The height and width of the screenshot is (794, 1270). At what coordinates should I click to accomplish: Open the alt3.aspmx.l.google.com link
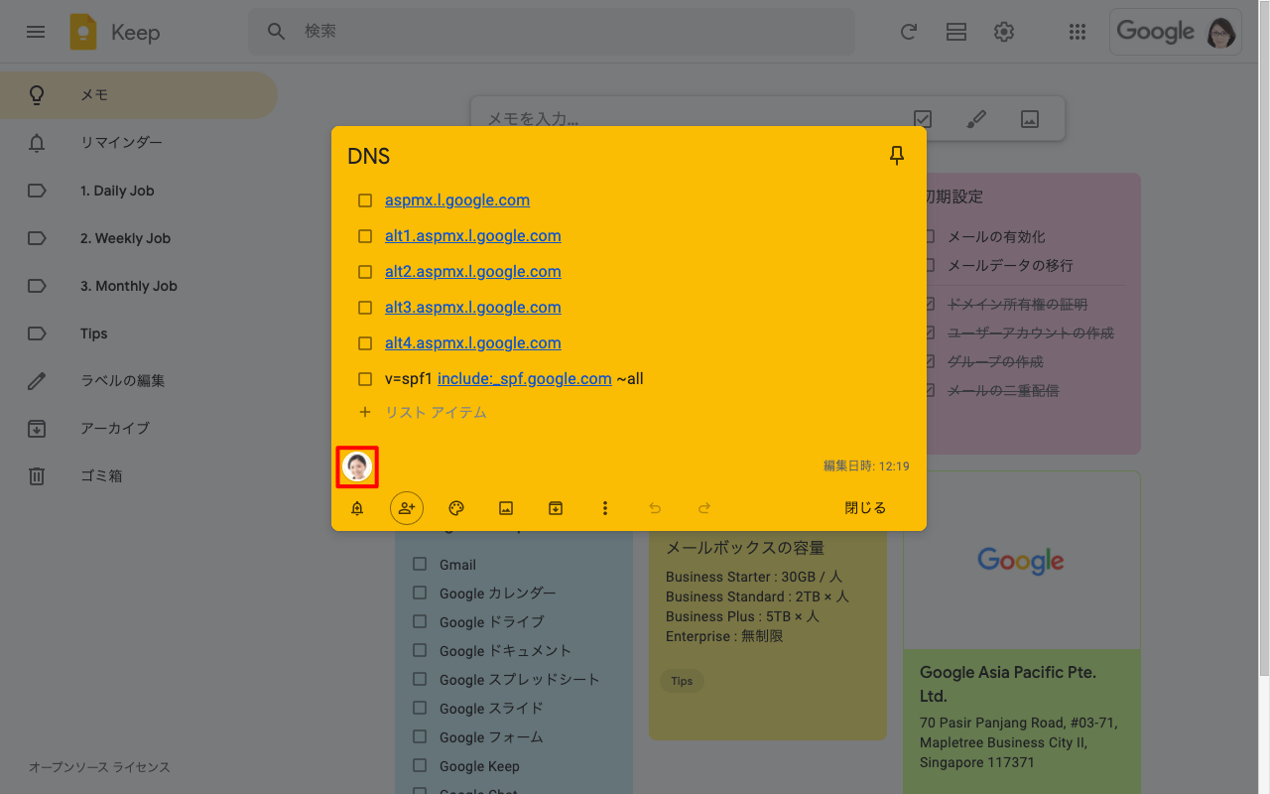[x=473, y=308]
